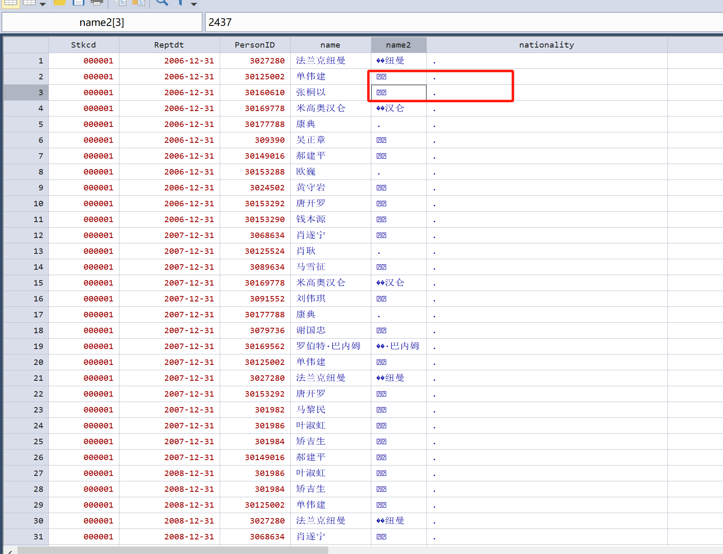
Task: Click the name cell in row 25
Action: click(330, 442)
